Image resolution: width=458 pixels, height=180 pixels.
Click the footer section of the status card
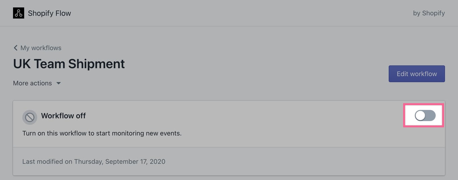click(229, 161)
